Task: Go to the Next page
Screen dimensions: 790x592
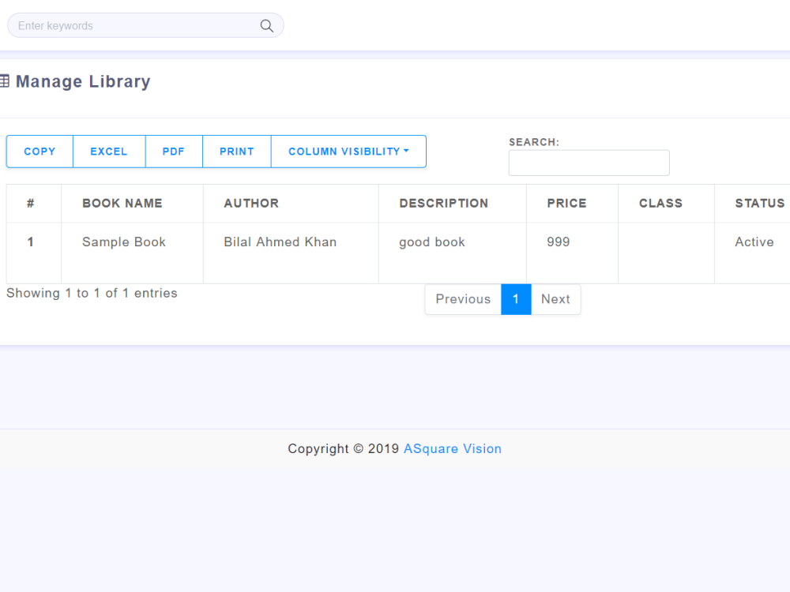Action: tap(555, 299)
